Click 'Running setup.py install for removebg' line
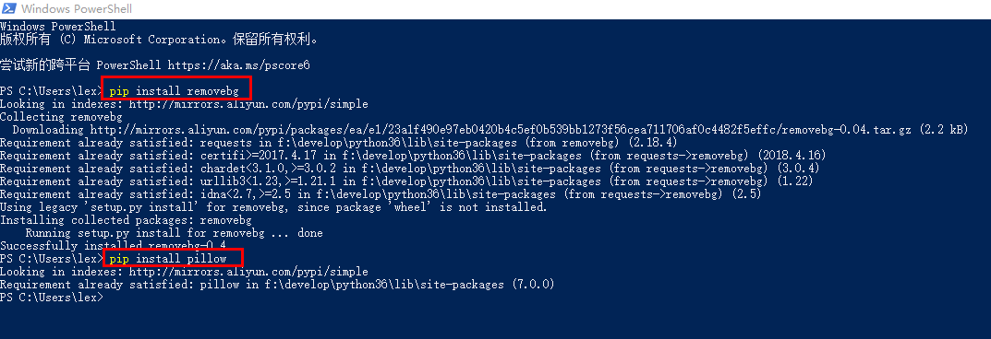Viewport: 991px width, 339px height. click(174, 233)
